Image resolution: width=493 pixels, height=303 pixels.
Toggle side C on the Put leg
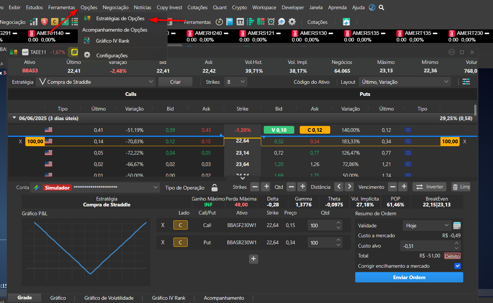click(x=180, y=242)
